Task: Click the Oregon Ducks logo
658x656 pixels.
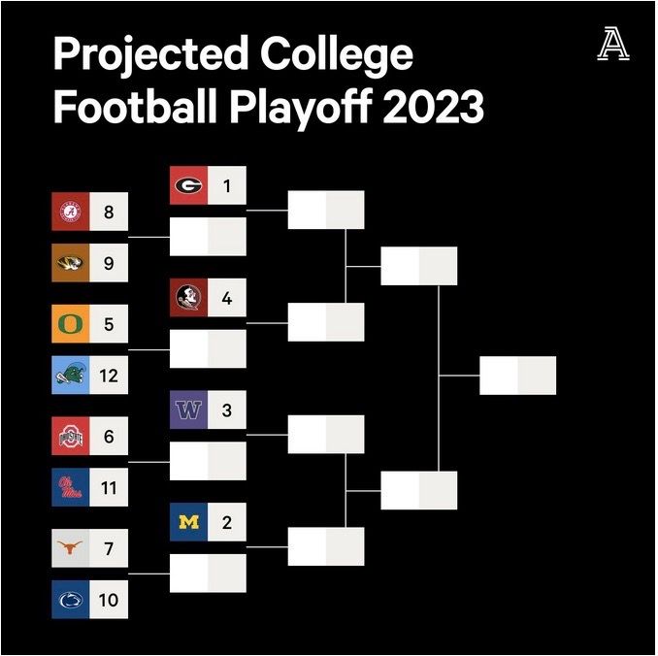Action: 71,324
